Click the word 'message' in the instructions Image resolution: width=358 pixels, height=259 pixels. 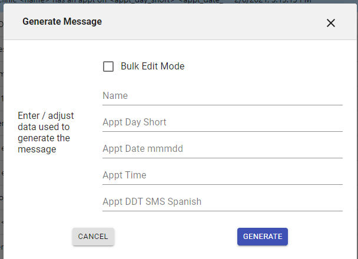pos(37,150)
